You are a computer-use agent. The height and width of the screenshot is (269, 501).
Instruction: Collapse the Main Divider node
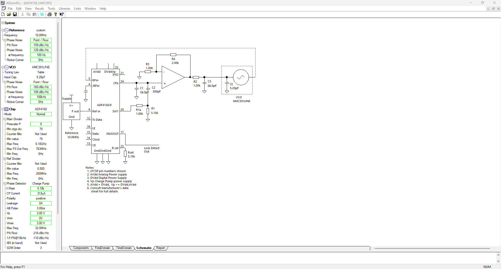5,119
